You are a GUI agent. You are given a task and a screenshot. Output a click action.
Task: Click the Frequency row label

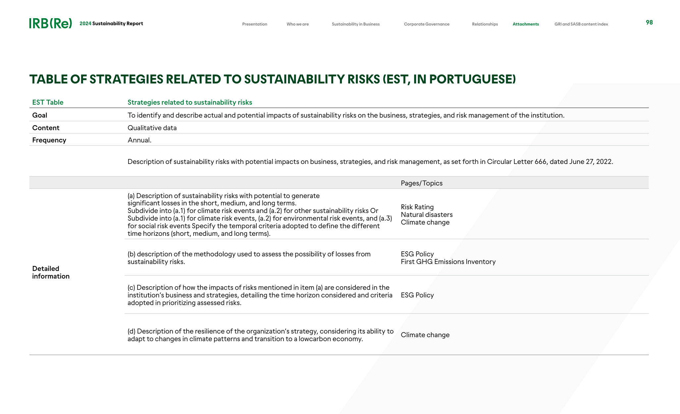[x=49, y=140]
